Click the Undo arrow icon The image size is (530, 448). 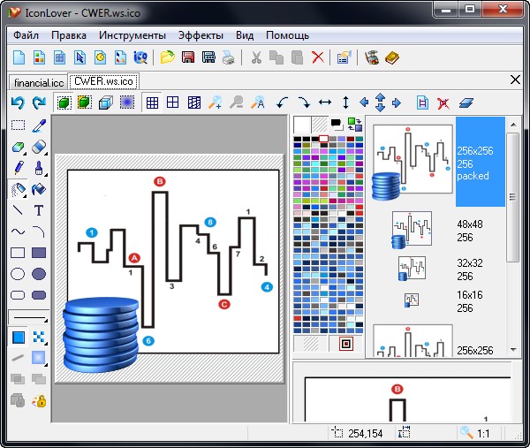pyautogui.click(x=18, y=103)
